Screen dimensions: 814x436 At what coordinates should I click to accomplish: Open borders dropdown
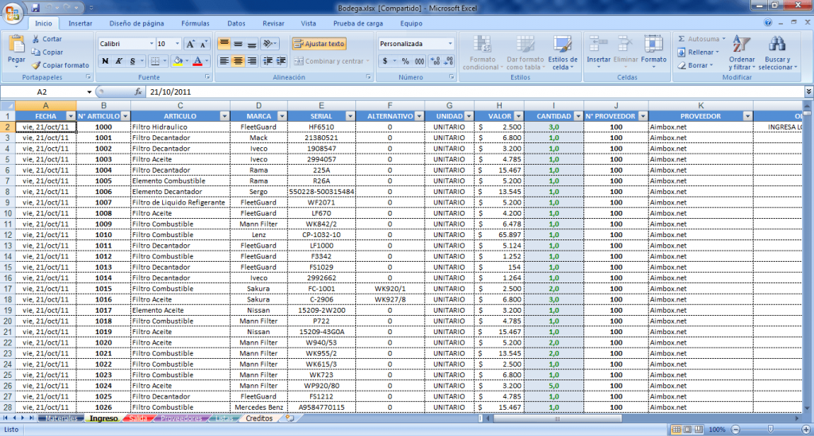tap(165, 60)
